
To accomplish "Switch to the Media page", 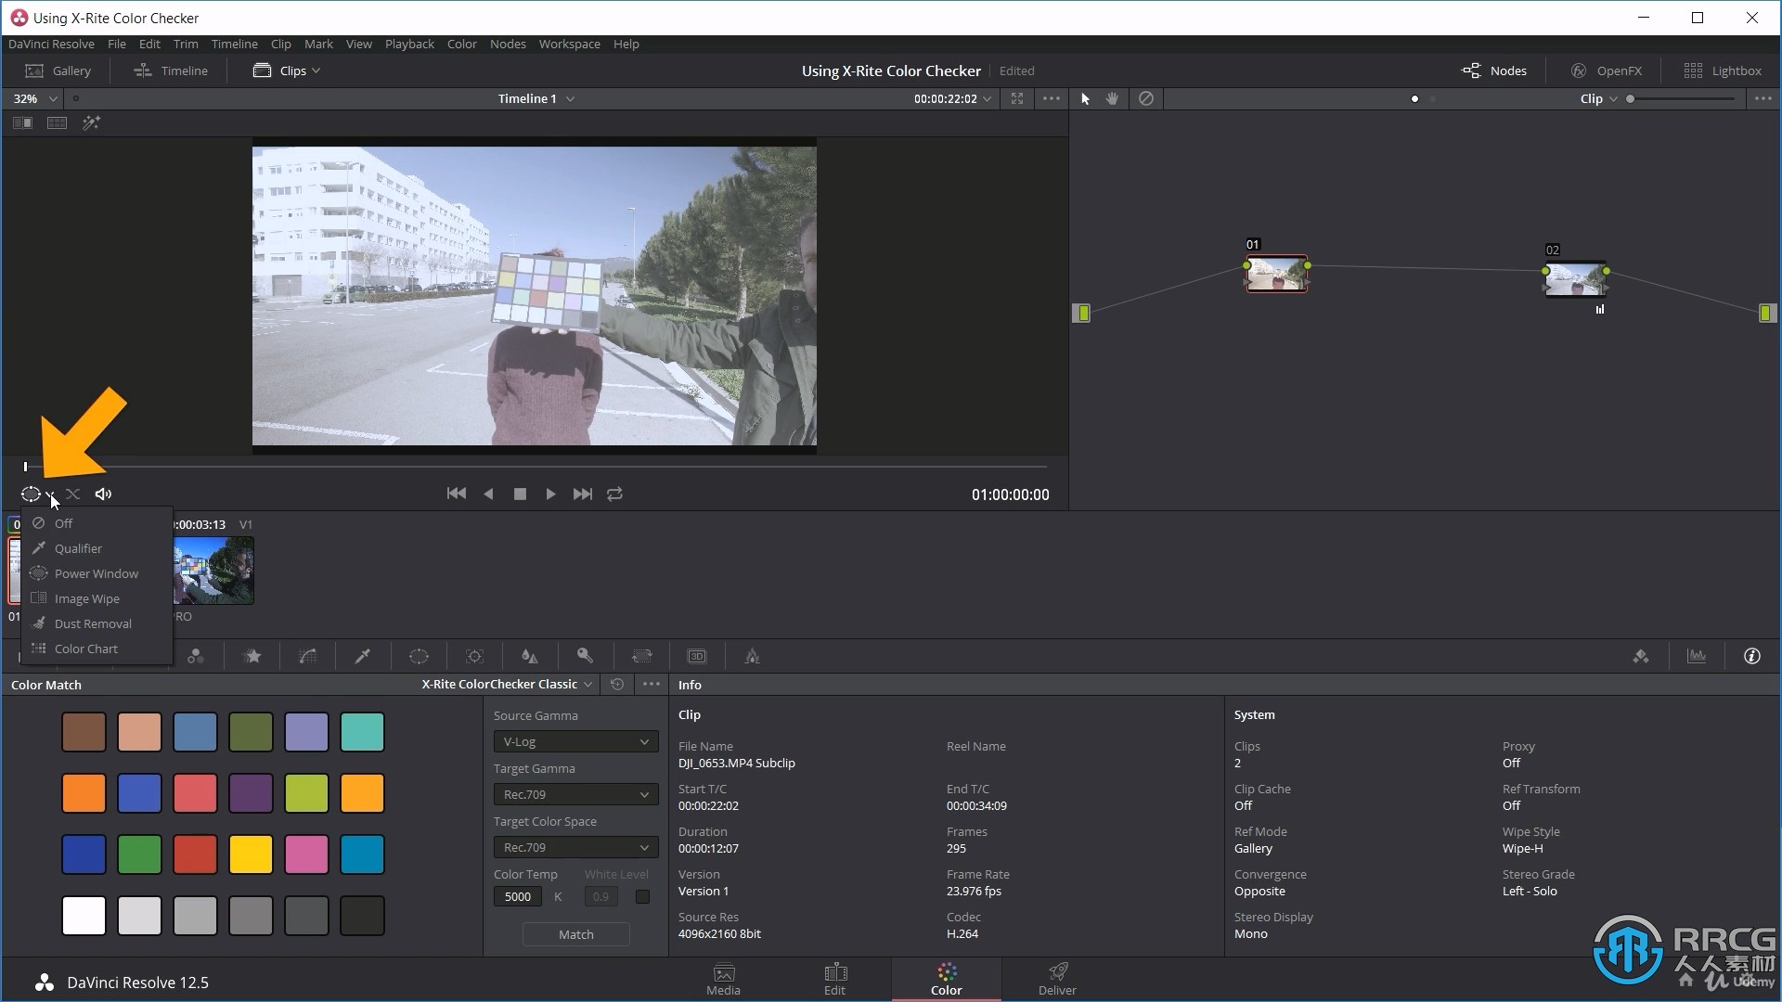I will pyautogui.click(x=723, y=980).
